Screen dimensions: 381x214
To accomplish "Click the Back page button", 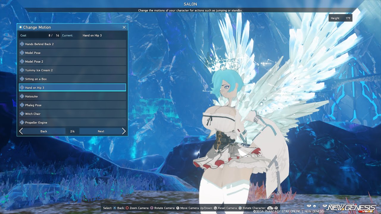I will point(44,131).
